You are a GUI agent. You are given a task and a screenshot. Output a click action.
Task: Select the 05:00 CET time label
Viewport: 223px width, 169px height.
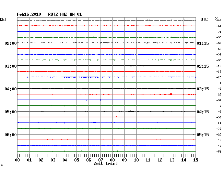[x=11, y=112]
